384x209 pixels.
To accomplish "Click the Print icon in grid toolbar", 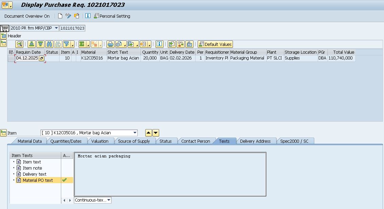I will 110,44.
